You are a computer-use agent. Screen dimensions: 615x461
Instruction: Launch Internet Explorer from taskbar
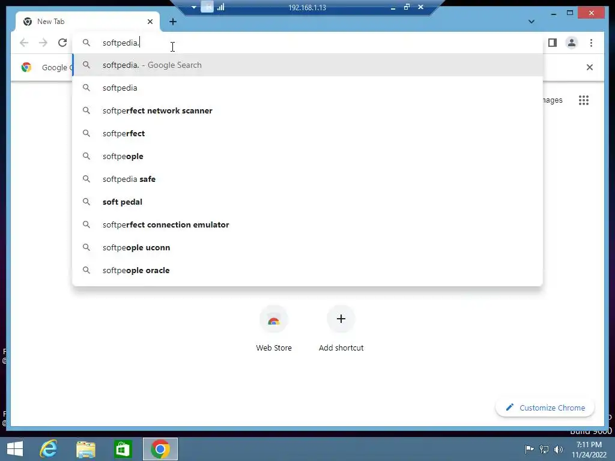(x=49, y=449)
